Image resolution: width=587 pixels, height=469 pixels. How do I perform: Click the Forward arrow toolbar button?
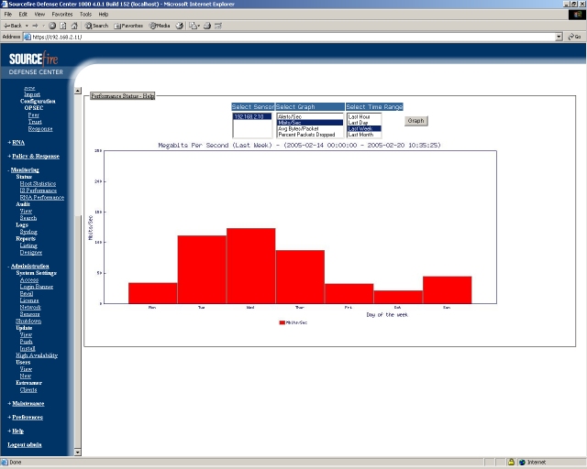coord(35,26)
